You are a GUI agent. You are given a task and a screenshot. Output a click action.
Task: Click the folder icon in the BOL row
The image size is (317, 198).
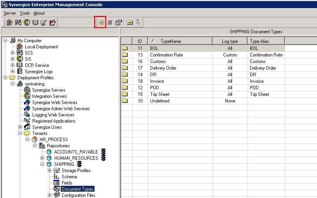(x=125, y=48)
